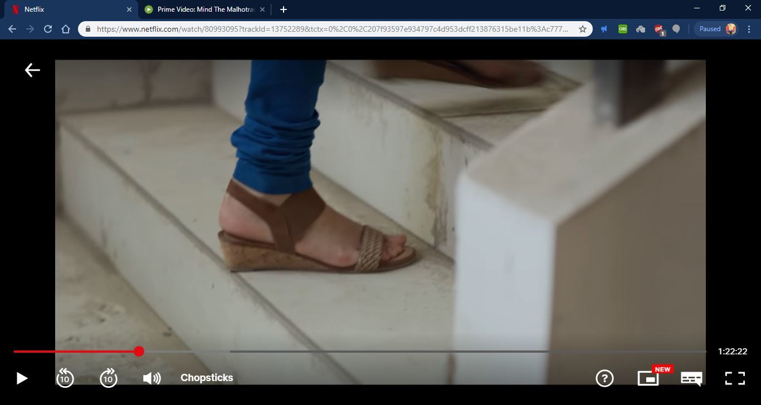Go to the browser home page
Screen dimensions: 761x405
click(66, 29)
